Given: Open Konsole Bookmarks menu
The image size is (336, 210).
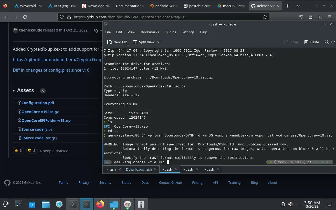Looking at the screenshot, I should pos(150,32).
